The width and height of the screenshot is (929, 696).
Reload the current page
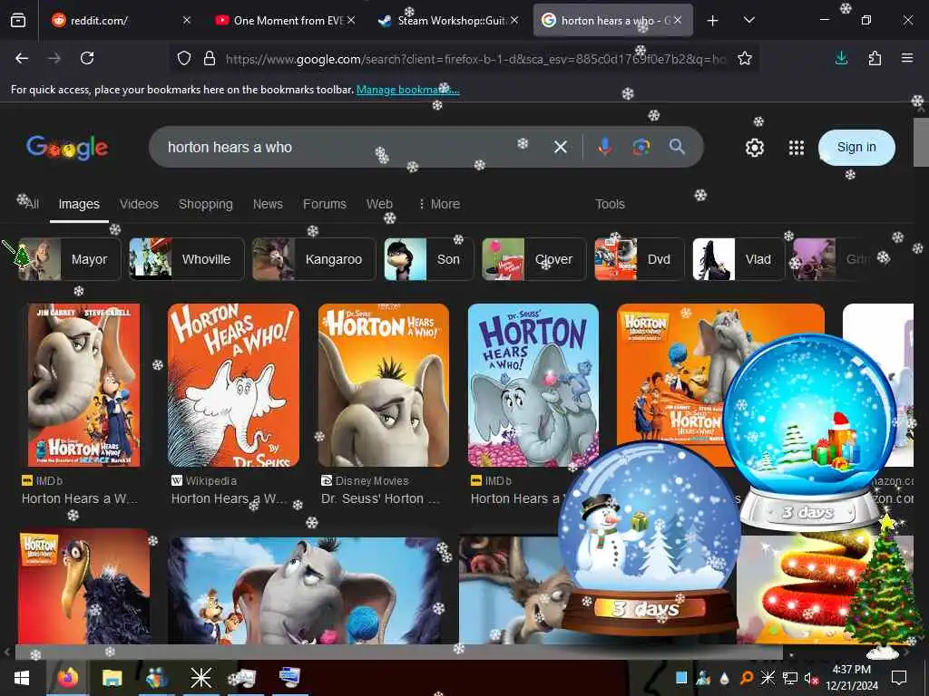[x=87, y=58]
